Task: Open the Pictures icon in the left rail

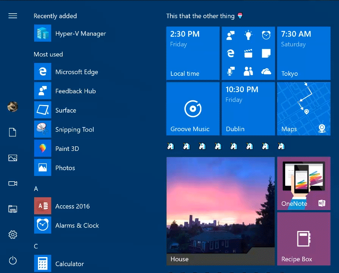Action: coord(13,158)
